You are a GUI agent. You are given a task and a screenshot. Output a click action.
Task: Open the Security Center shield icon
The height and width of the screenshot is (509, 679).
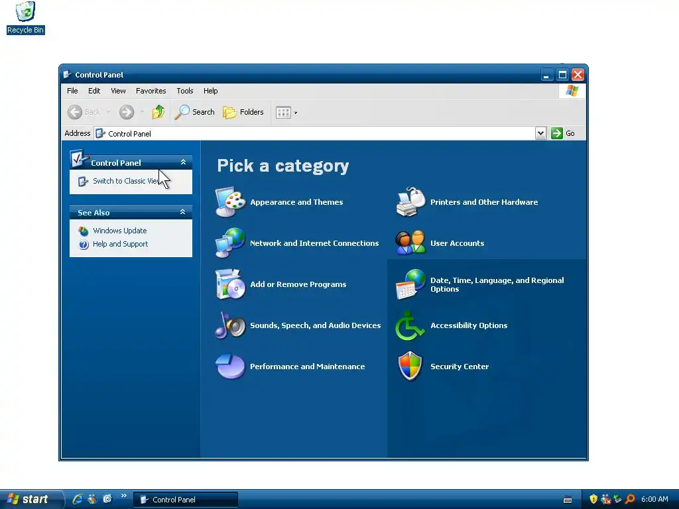point(410,366)
